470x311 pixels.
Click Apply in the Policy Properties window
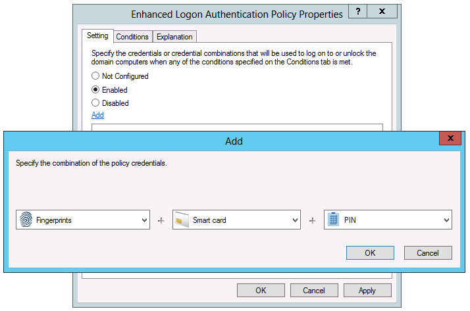[367, 291]
